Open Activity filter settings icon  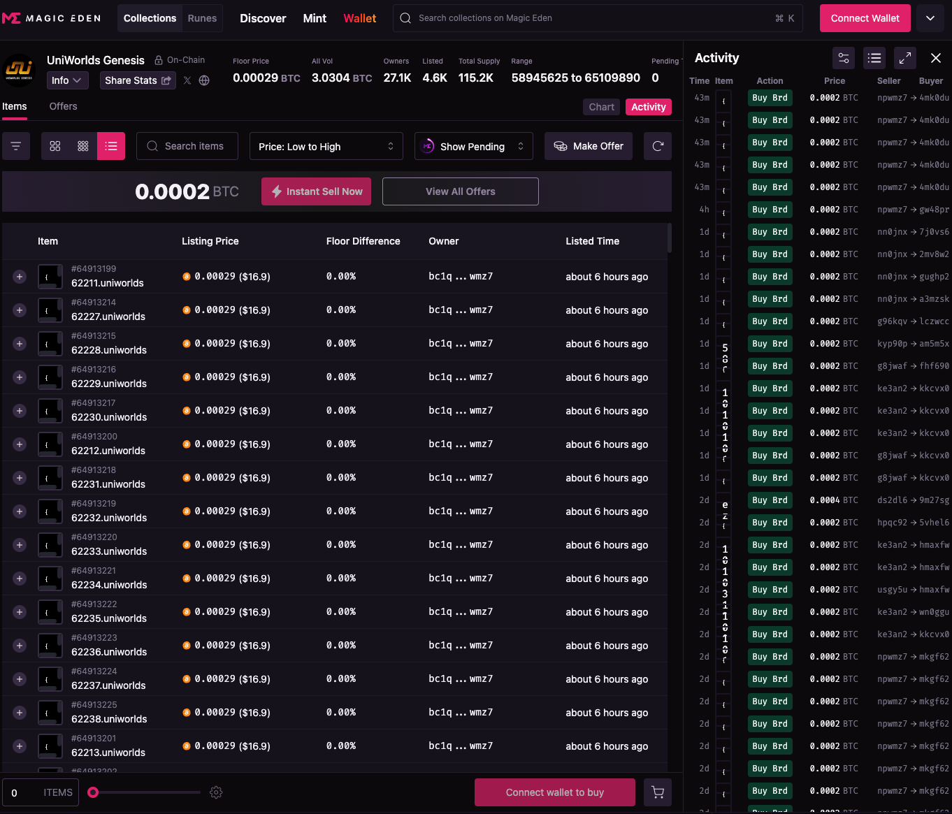(x=844, y=58)
